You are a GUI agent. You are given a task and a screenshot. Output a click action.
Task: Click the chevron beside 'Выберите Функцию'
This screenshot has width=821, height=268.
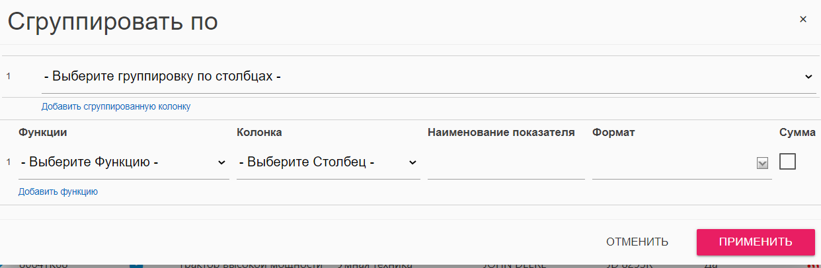tap(221, 162)
